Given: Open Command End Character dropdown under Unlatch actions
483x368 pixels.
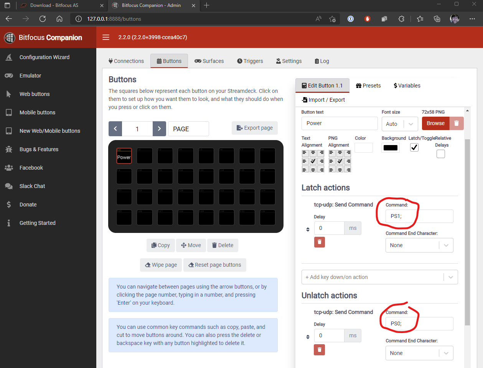Looking at the screenshot, I should coord(419,353).
